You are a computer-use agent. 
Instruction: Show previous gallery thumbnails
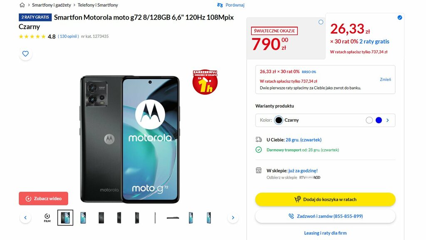coord(25,217)
